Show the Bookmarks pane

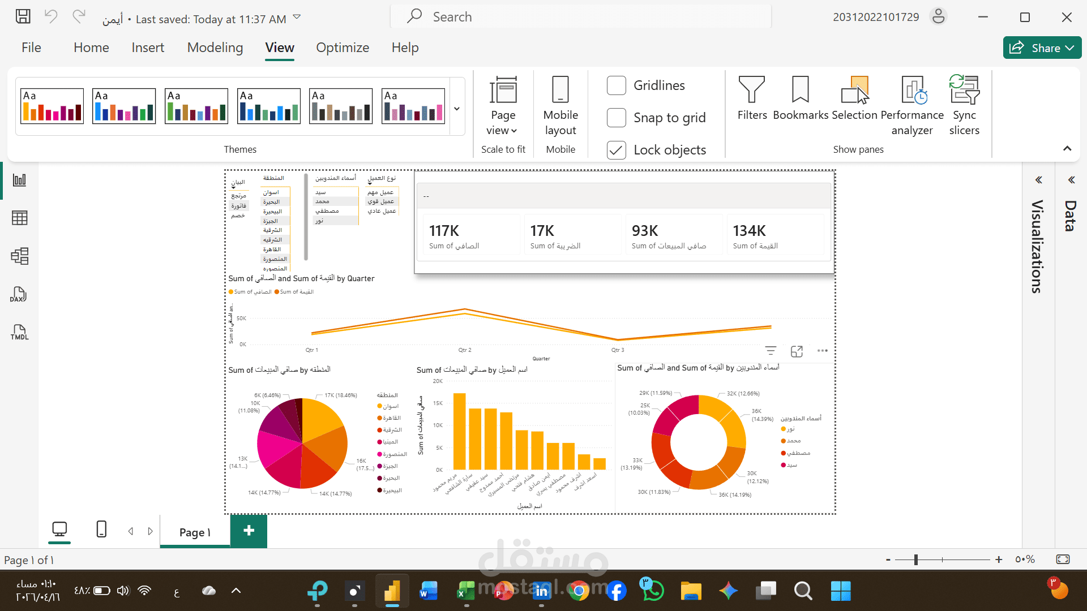click(x=800, y=98)
